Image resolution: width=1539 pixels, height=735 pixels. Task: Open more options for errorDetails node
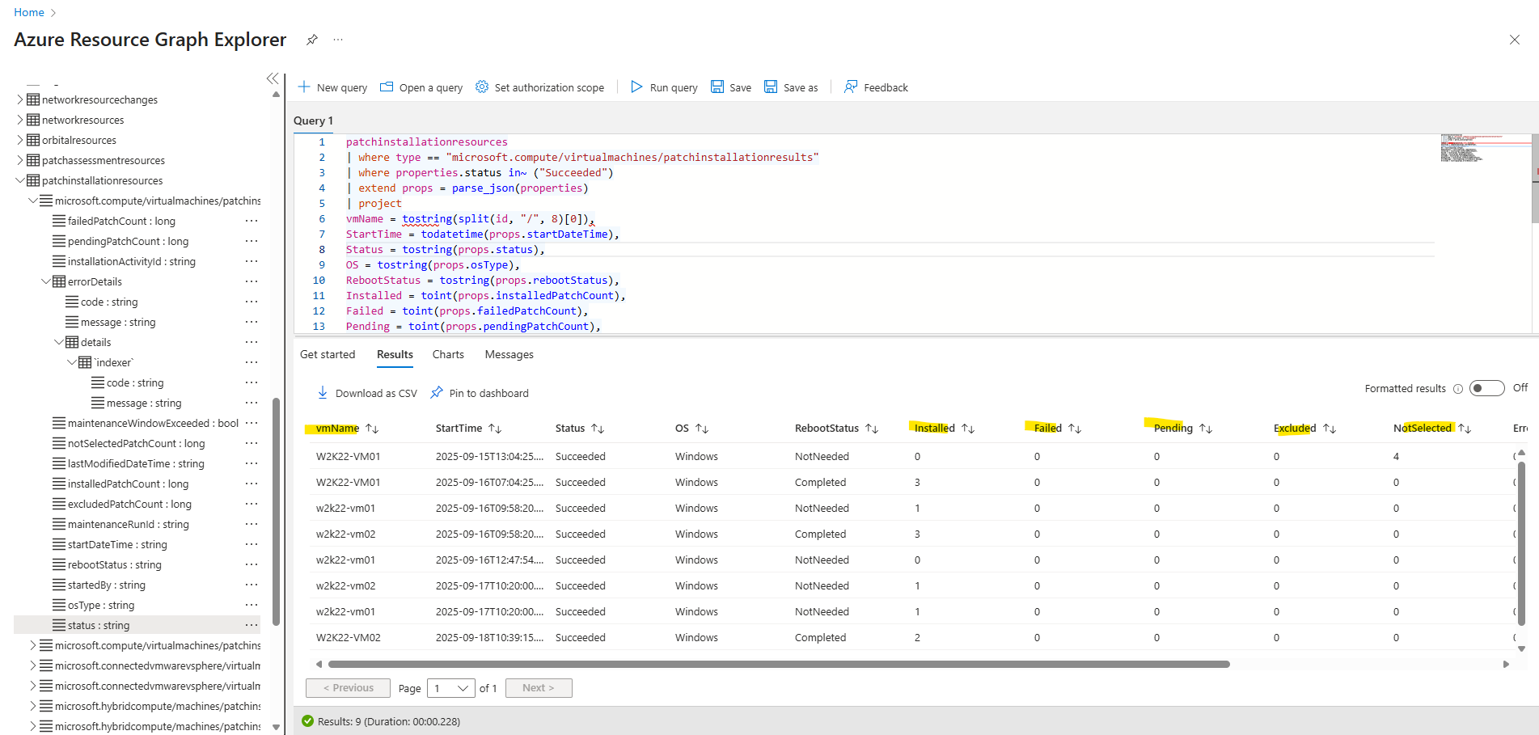pyautogui.click(x=252, y=281)
